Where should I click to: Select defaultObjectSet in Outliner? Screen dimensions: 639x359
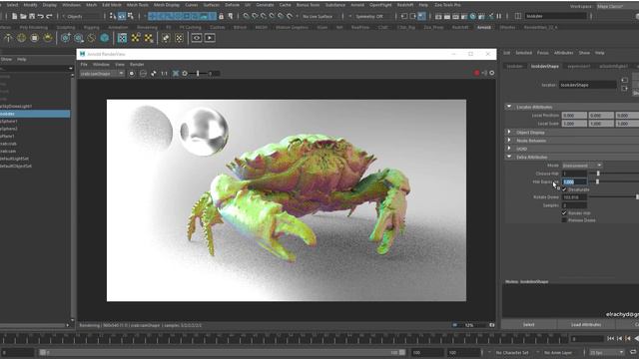(x=16, y=167)
